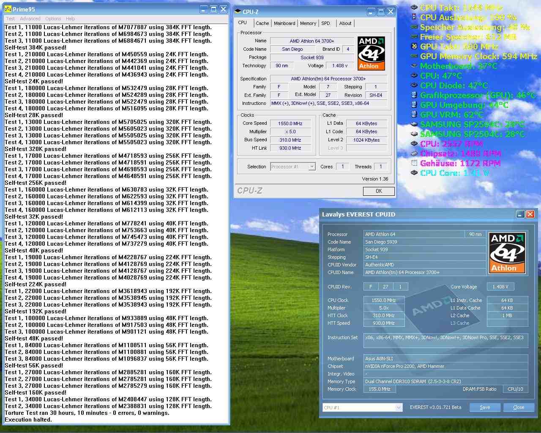Click the Level 2 cache 1024 KBytes field
The width and height of the screenshot is (541, 433).
pyautogui.click(x=366, y=140)
